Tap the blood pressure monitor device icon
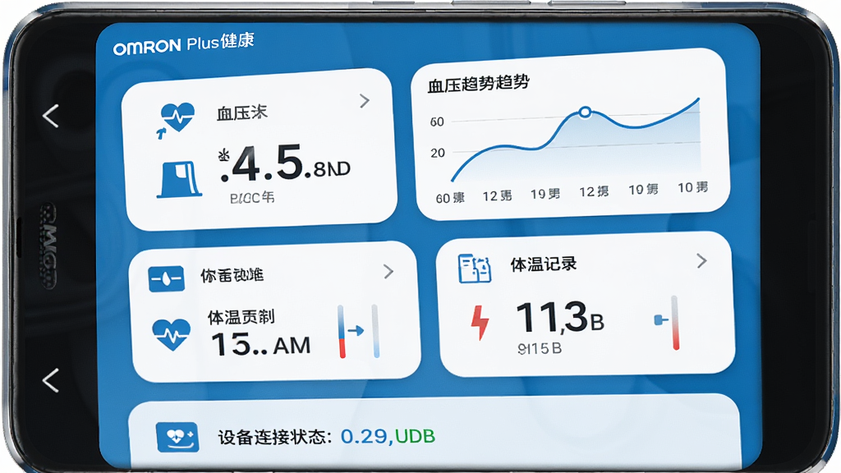Viewport: 841px width, 473px height. point(180,180)
